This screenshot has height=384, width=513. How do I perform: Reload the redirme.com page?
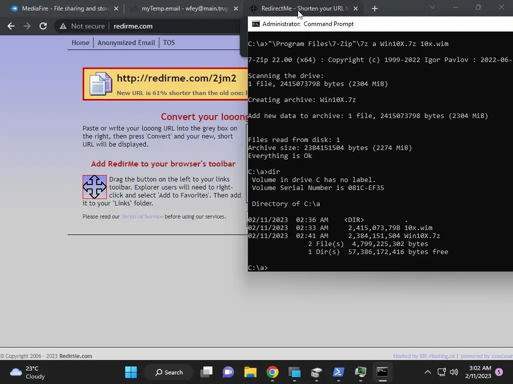(43, 26)
